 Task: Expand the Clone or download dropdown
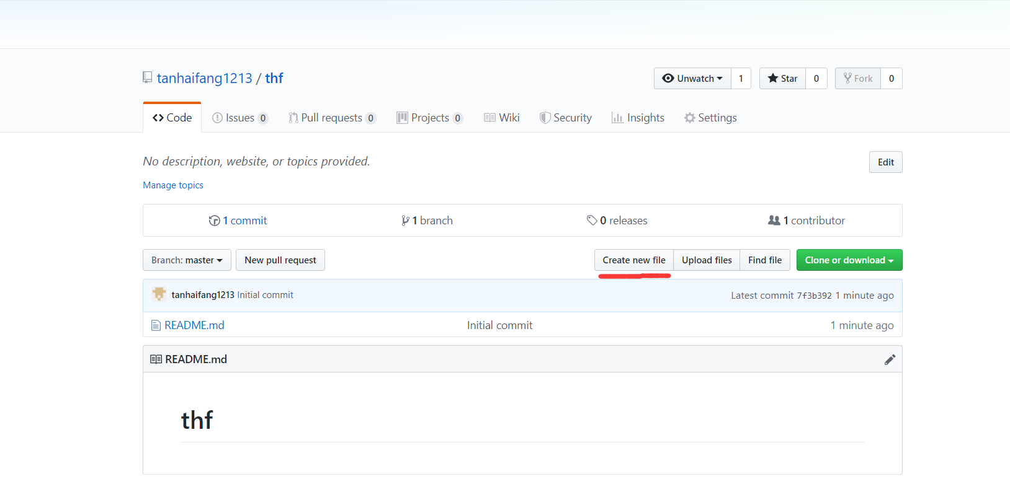pyautogui.click(x=849, y=260)
